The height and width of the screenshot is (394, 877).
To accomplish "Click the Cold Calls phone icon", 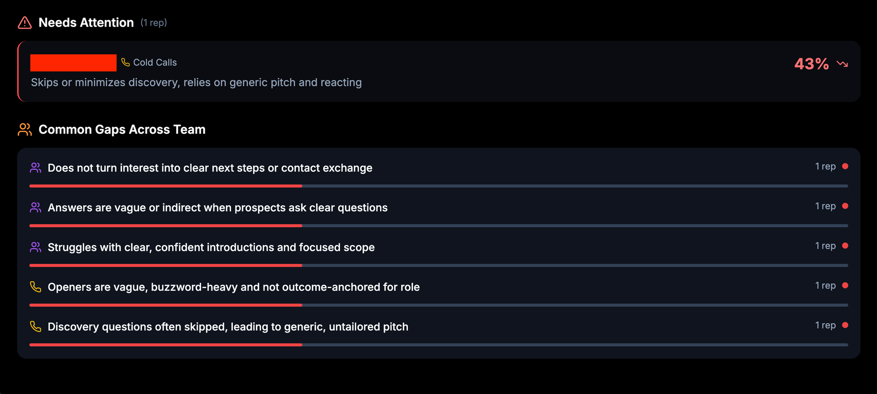I will (125, 63).
